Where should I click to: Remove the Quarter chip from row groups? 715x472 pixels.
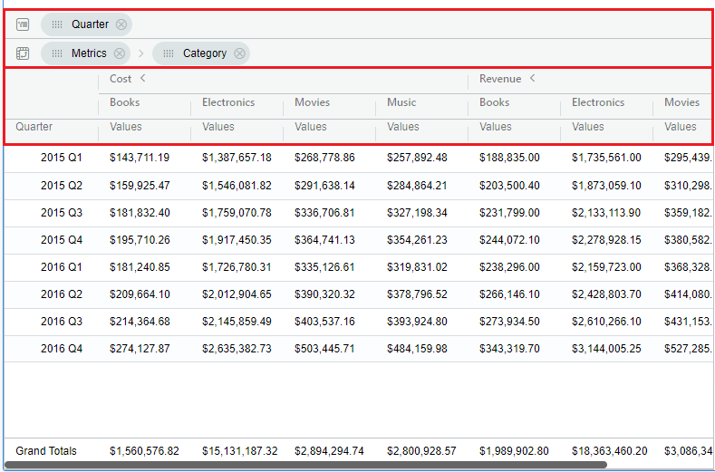pyautogui.click(x=121, y=24)
